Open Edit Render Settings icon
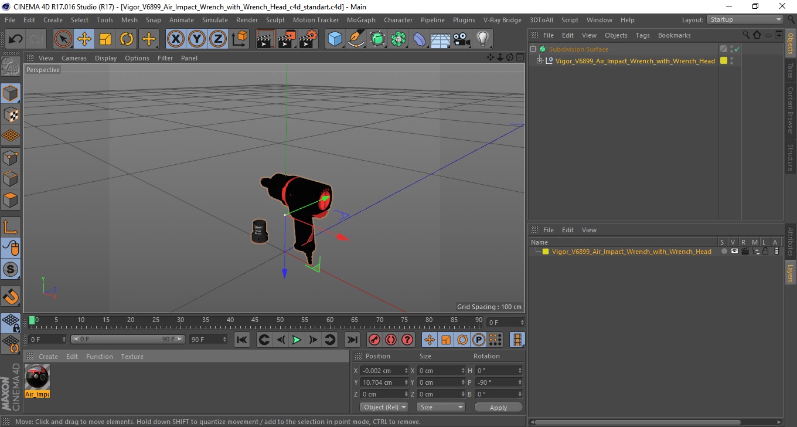The height and width of the screenshot is (427, 797). tap(308, 39)
